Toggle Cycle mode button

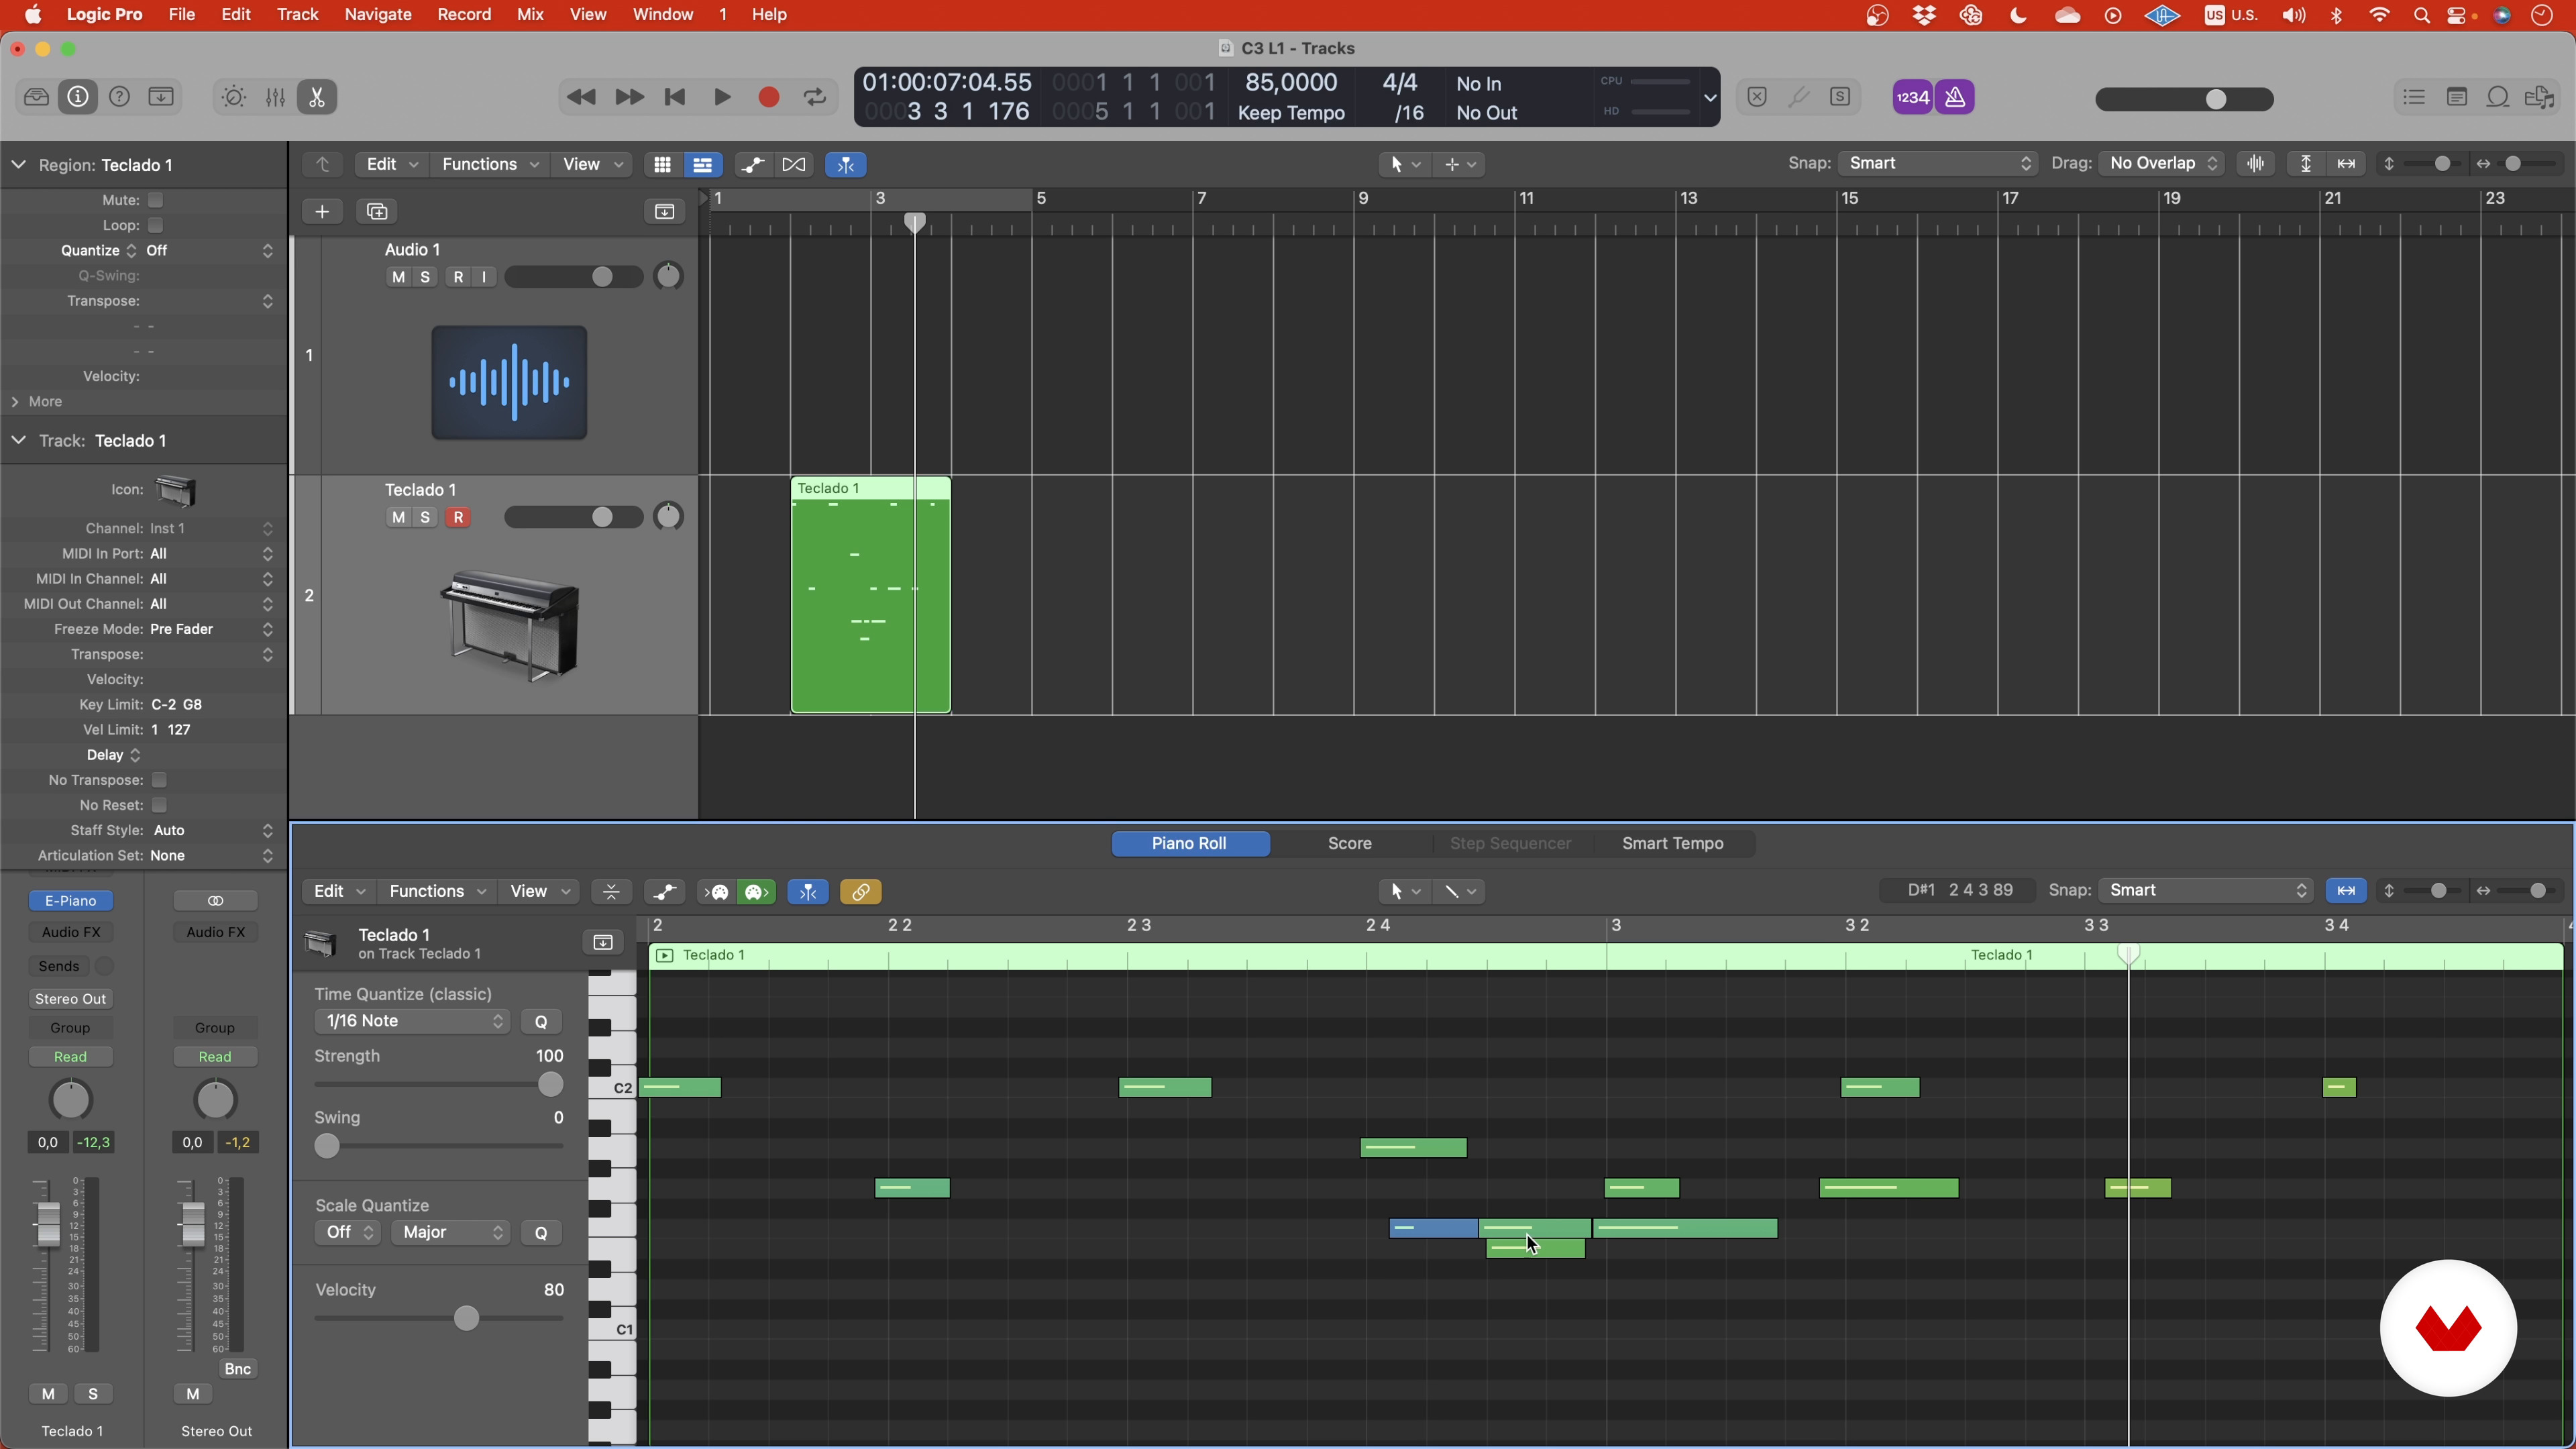pyautogui.click(x=815, y=97)
